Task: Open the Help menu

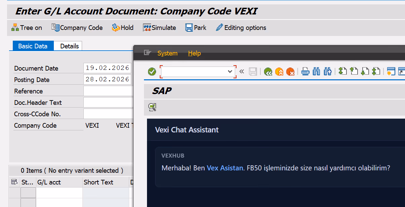Action: click(x=194, y=53)
